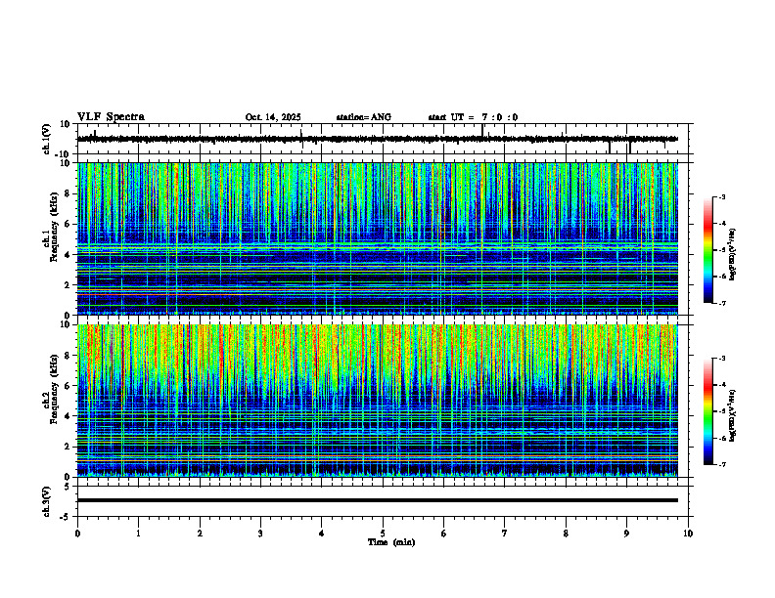Click the "-6" label on lower colorbar
The image size is (775, 598).
coord(722,438)
